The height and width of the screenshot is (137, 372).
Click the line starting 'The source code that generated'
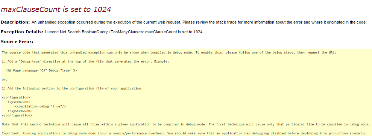tap(169, 52)
